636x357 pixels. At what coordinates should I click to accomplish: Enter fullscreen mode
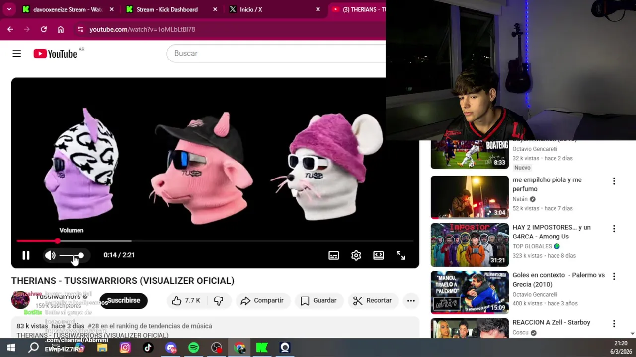click(x=401, y=255)
